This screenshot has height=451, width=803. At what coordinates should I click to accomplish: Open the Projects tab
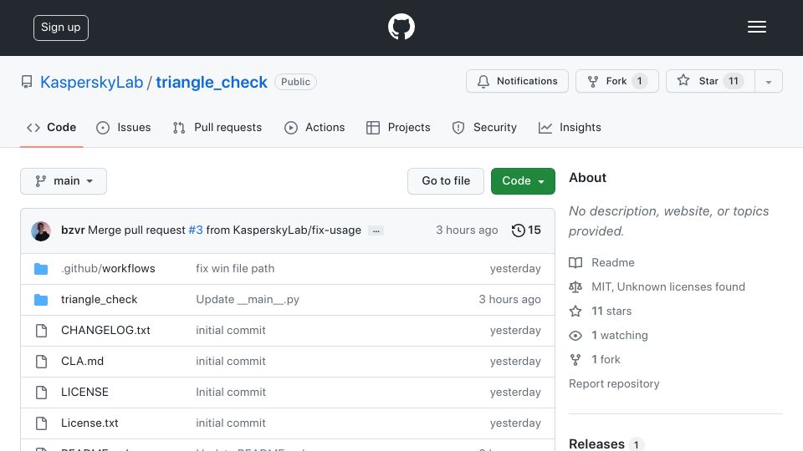point(398,127)
